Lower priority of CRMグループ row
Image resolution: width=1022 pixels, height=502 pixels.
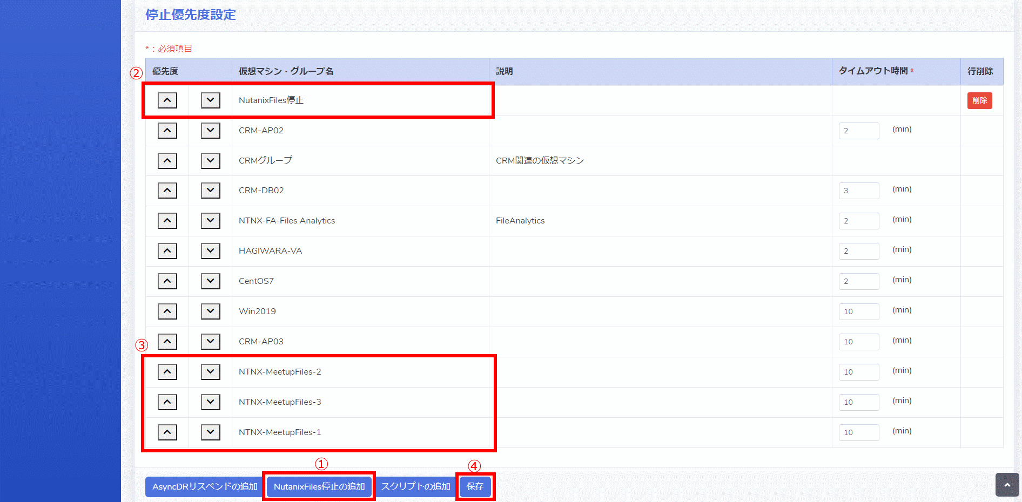[x=211, y=161]
